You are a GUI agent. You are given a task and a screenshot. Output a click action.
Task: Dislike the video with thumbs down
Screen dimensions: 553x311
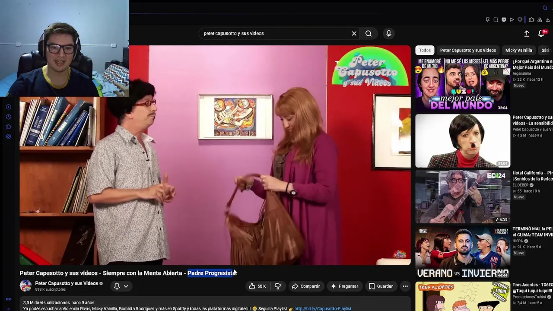tap(278, 286)
